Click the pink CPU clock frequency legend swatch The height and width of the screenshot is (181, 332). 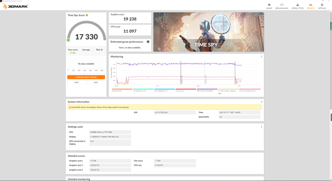pyautogui.click(x=250, y=89)
